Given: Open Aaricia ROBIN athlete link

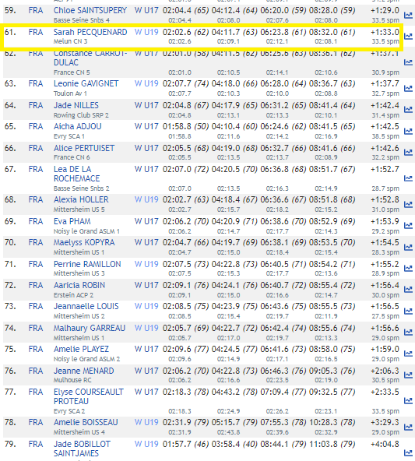Looking at the screenshot, I should [x=79, y=285].
